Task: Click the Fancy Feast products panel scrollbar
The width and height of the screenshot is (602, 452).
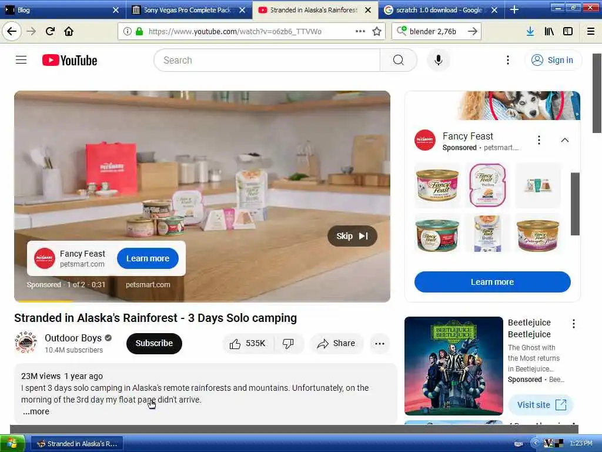Action: coord(575,204)
